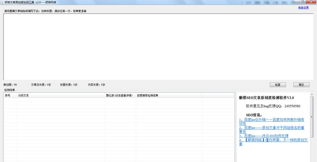Open link 4 【顺祺网络】懂你所需
Image resolution: width=317 pixels, height=162 pixels.
(x=273, y=142)
